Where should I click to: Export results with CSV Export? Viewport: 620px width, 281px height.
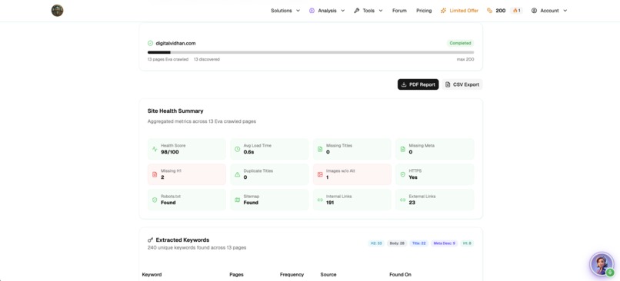(462, 84)
